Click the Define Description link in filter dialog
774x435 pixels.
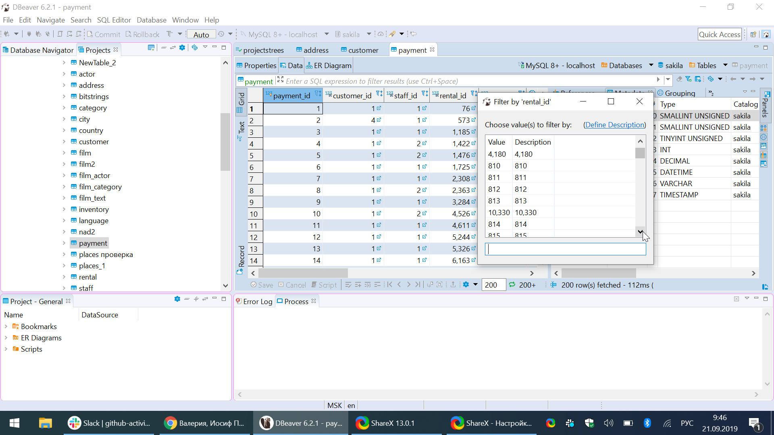[614, 125]
